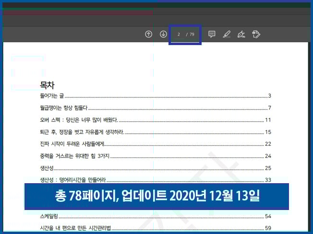Open contents entry "월급쟁이는 항상 힘들다"
Screen dimensions: 313x234
64,108
